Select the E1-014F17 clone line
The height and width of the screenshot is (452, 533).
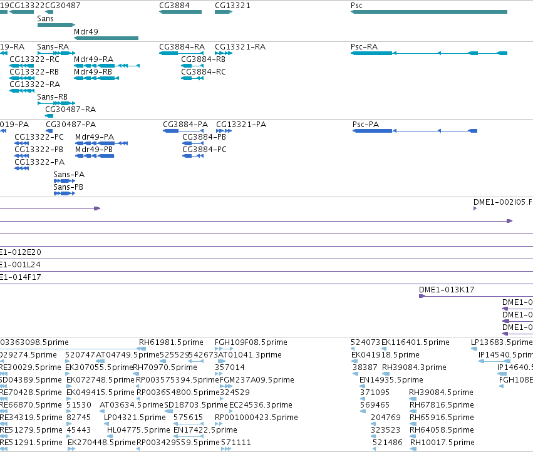coord(267,284)
